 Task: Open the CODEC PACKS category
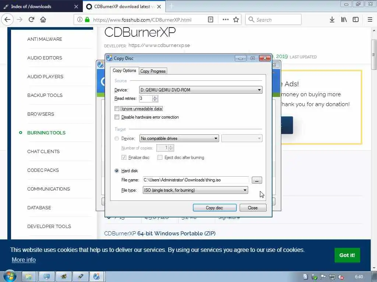43,170
